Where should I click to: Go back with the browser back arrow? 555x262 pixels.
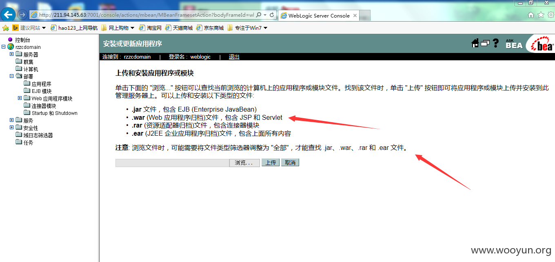9,15
